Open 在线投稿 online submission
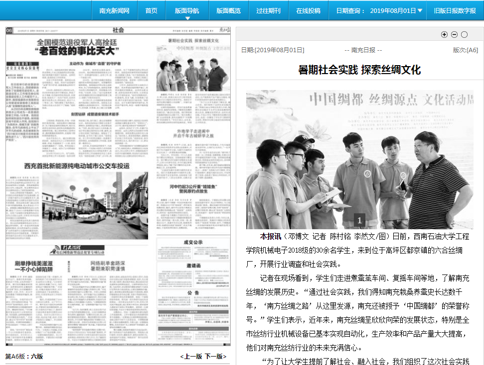484x365 pixels. pyautogui.click(x=308, y=10)
